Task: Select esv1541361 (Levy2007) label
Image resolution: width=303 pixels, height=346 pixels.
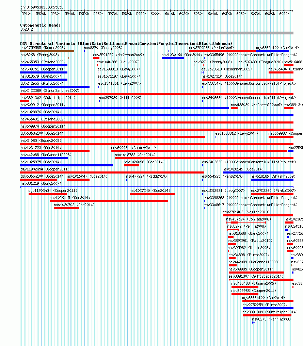Action: click(119, 83)
